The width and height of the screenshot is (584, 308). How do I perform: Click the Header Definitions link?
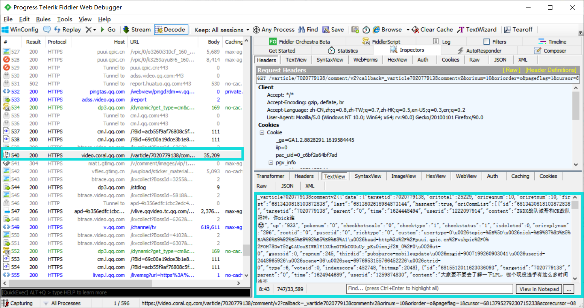tap(551, 70)
